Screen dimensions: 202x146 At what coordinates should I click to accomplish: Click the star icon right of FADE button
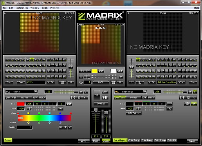tap(120, 83)
